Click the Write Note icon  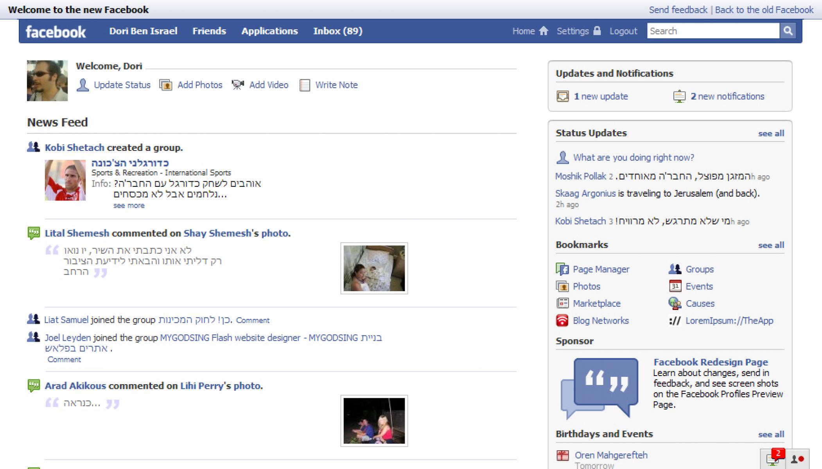point(305,85)
